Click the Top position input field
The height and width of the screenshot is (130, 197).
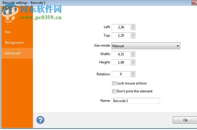pyautogui.click(x=121, y=35)
